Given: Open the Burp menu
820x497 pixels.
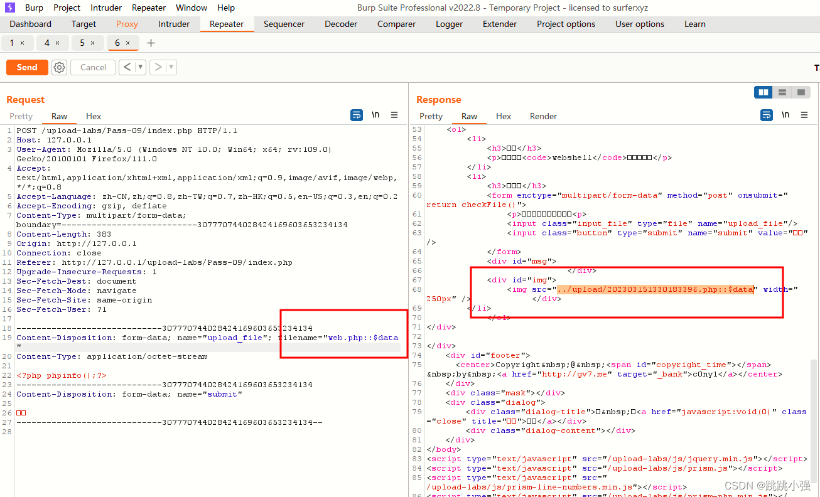Looking at the screenshot, I should click(x=34, y=8).
